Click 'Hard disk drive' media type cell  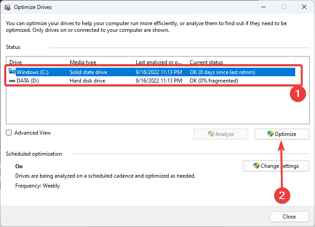tap(87, 81)
